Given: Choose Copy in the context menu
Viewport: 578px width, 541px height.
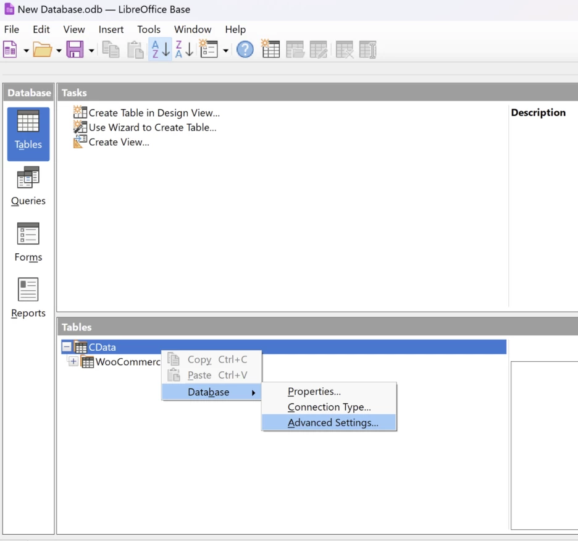Looking at the screenshot, I should click(212, 359).
